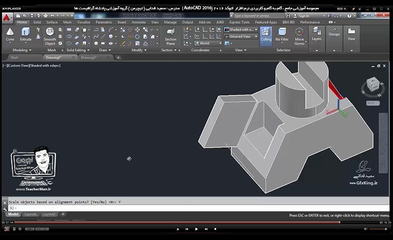Click the Smooth Object mesh tool
Image resolution: width=393 pixels, height=240 pixels.
pyautogui.click(x=50, y=37)
